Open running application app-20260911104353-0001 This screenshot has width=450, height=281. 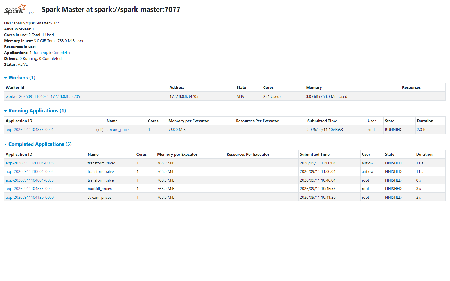[x=30, y=130]
